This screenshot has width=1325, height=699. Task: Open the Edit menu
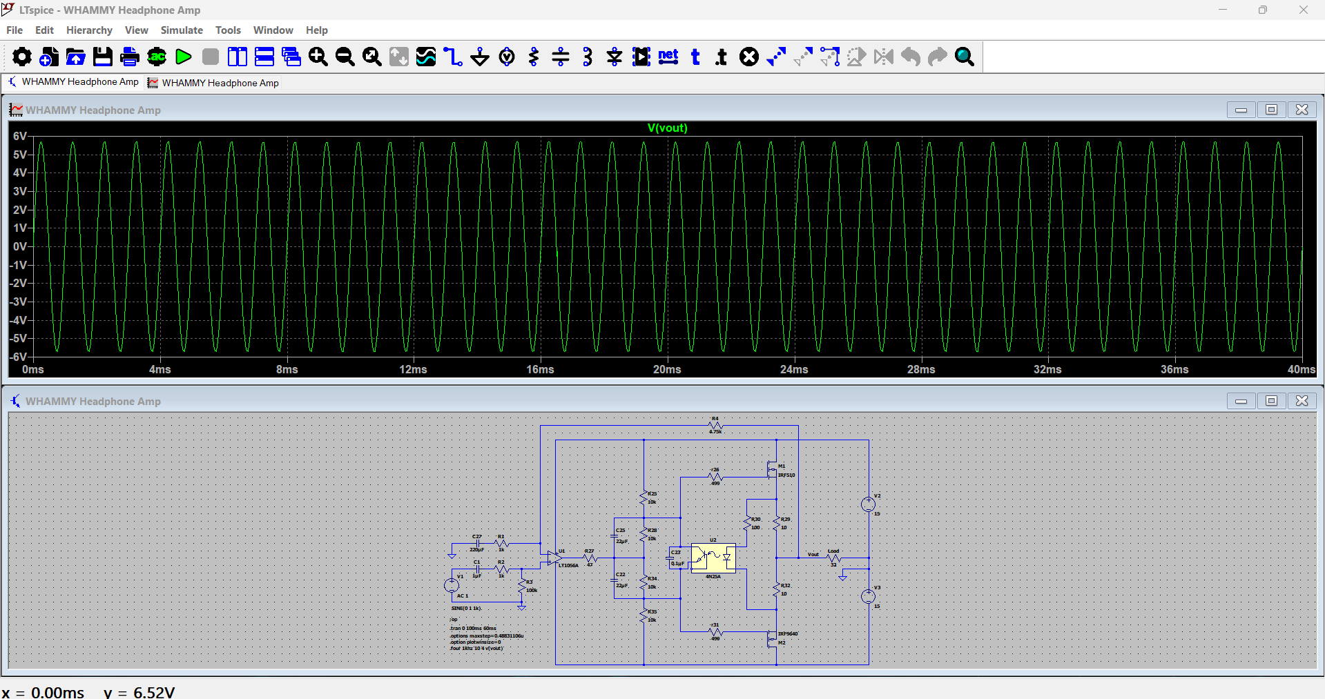[44, 30]
